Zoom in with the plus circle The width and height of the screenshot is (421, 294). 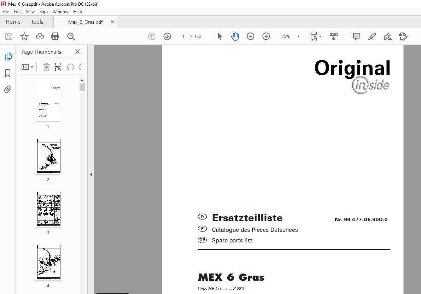click(x=266, y=36)
